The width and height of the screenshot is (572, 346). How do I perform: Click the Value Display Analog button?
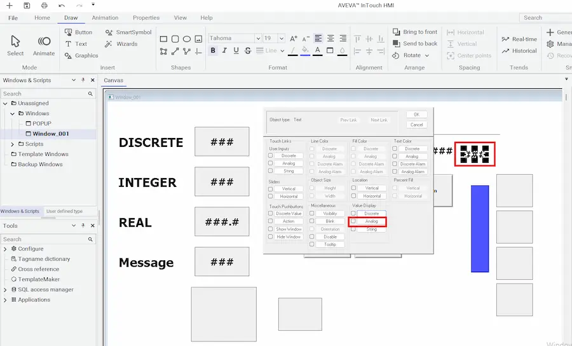click(x=371, y=221)
